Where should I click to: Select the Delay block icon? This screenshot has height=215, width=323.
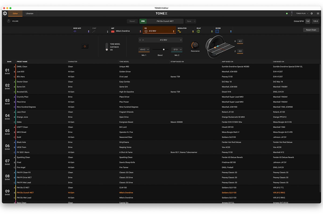[x=198, y=31]
